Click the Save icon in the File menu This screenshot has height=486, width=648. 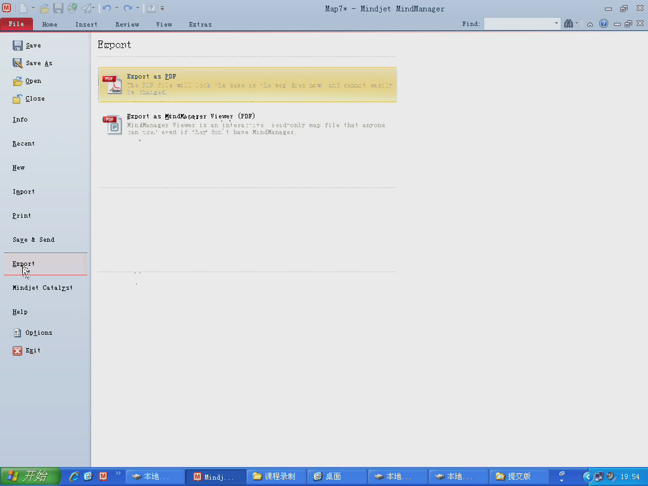tap(17, 45)
